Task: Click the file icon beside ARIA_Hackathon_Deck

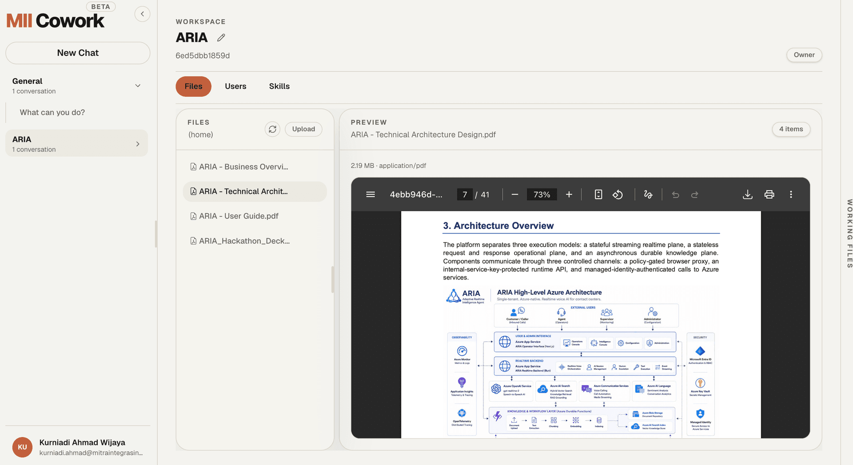Action: click(x=193, y=241)
